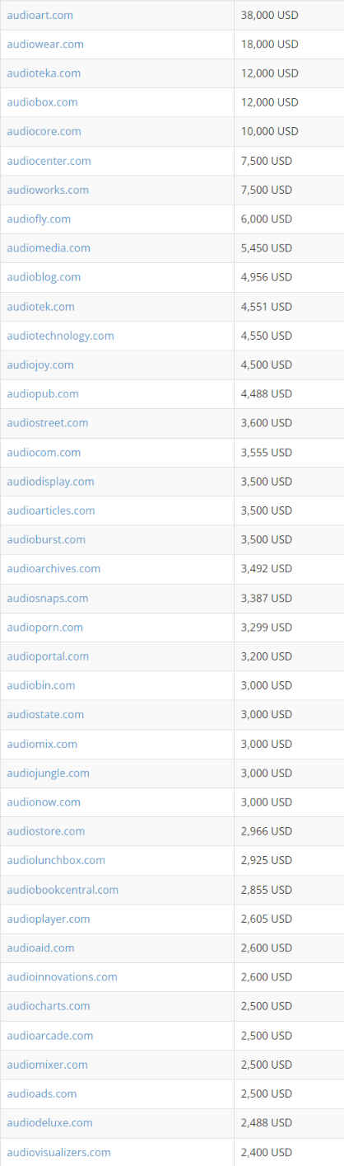Select the audiobox.com link

pos(42,102)
